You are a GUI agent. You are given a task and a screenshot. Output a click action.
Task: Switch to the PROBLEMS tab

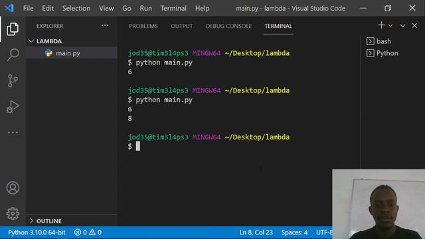pyautogui.click(x=143, y=26)
